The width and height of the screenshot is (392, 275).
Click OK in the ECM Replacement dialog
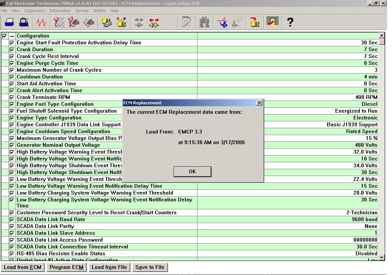(192, 172)
